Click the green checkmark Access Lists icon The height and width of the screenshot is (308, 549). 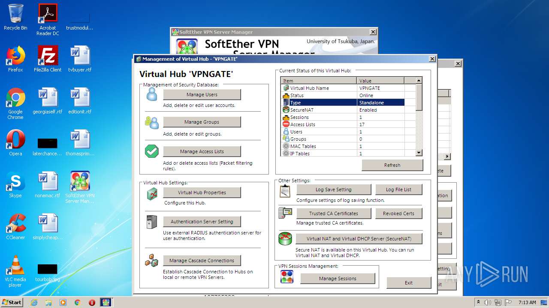152,151
